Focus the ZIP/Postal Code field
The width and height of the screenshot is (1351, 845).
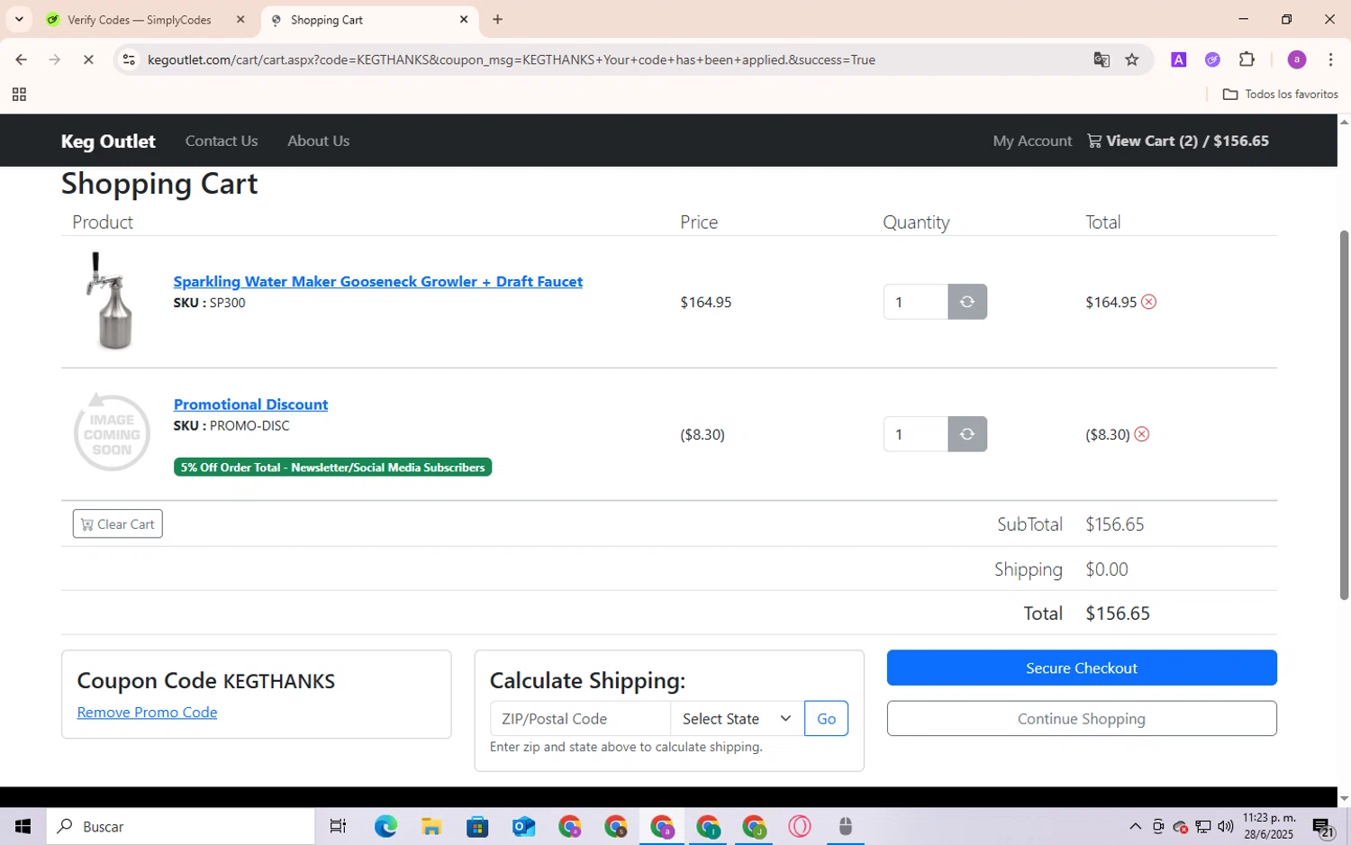[x=581, y=719]
